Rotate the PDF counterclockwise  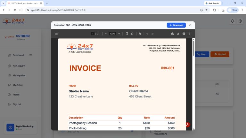point(132,34)
